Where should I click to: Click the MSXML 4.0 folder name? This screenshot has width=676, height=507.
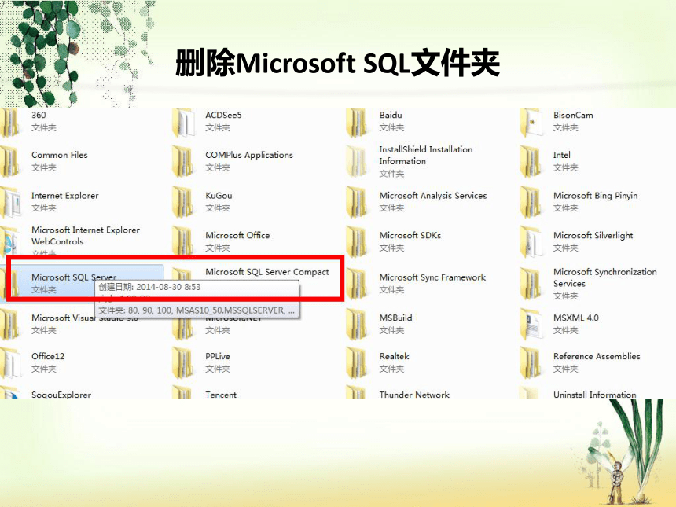(576, 318)
